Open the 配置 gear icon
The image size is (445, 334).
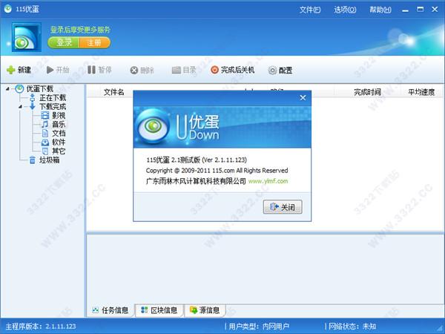click(272, 71)
